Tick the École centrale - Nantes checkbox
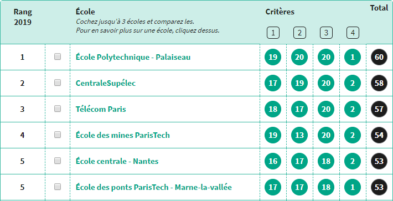Image resolution: width=393 pixels, height=201 pixels. pos(58,161)
